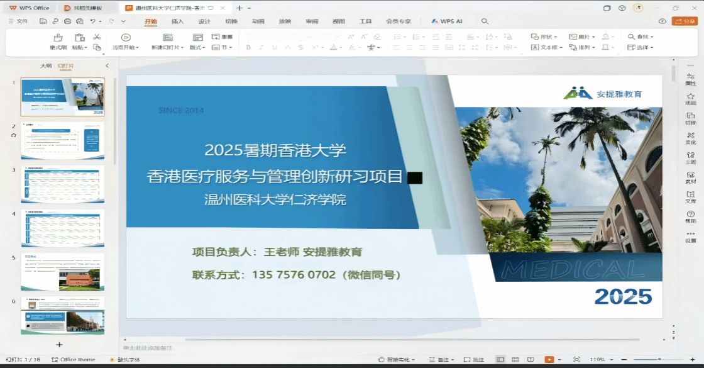Open the 帮助 help icon in right sidebar

tap(690, 216)
